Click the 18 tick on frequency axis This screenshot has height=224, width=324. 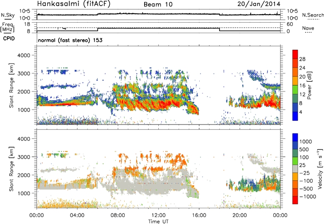[x=27, y=24]
